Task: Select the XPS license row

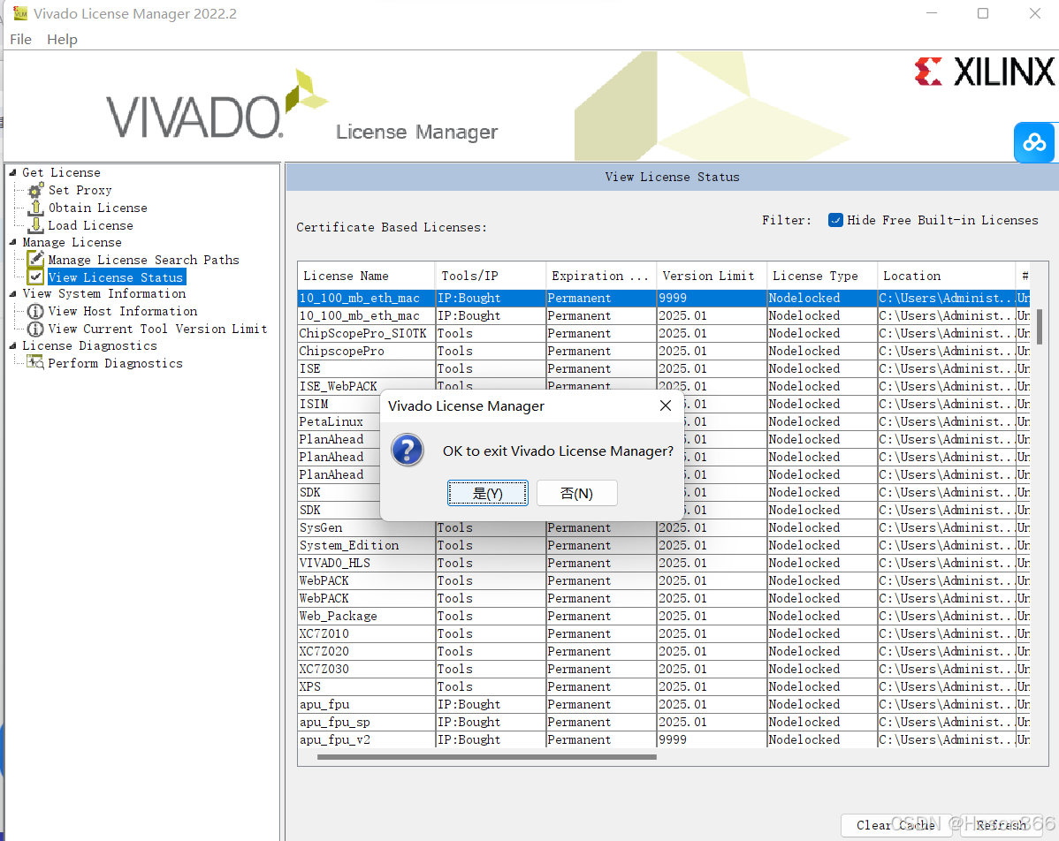Action: (664, 686)
